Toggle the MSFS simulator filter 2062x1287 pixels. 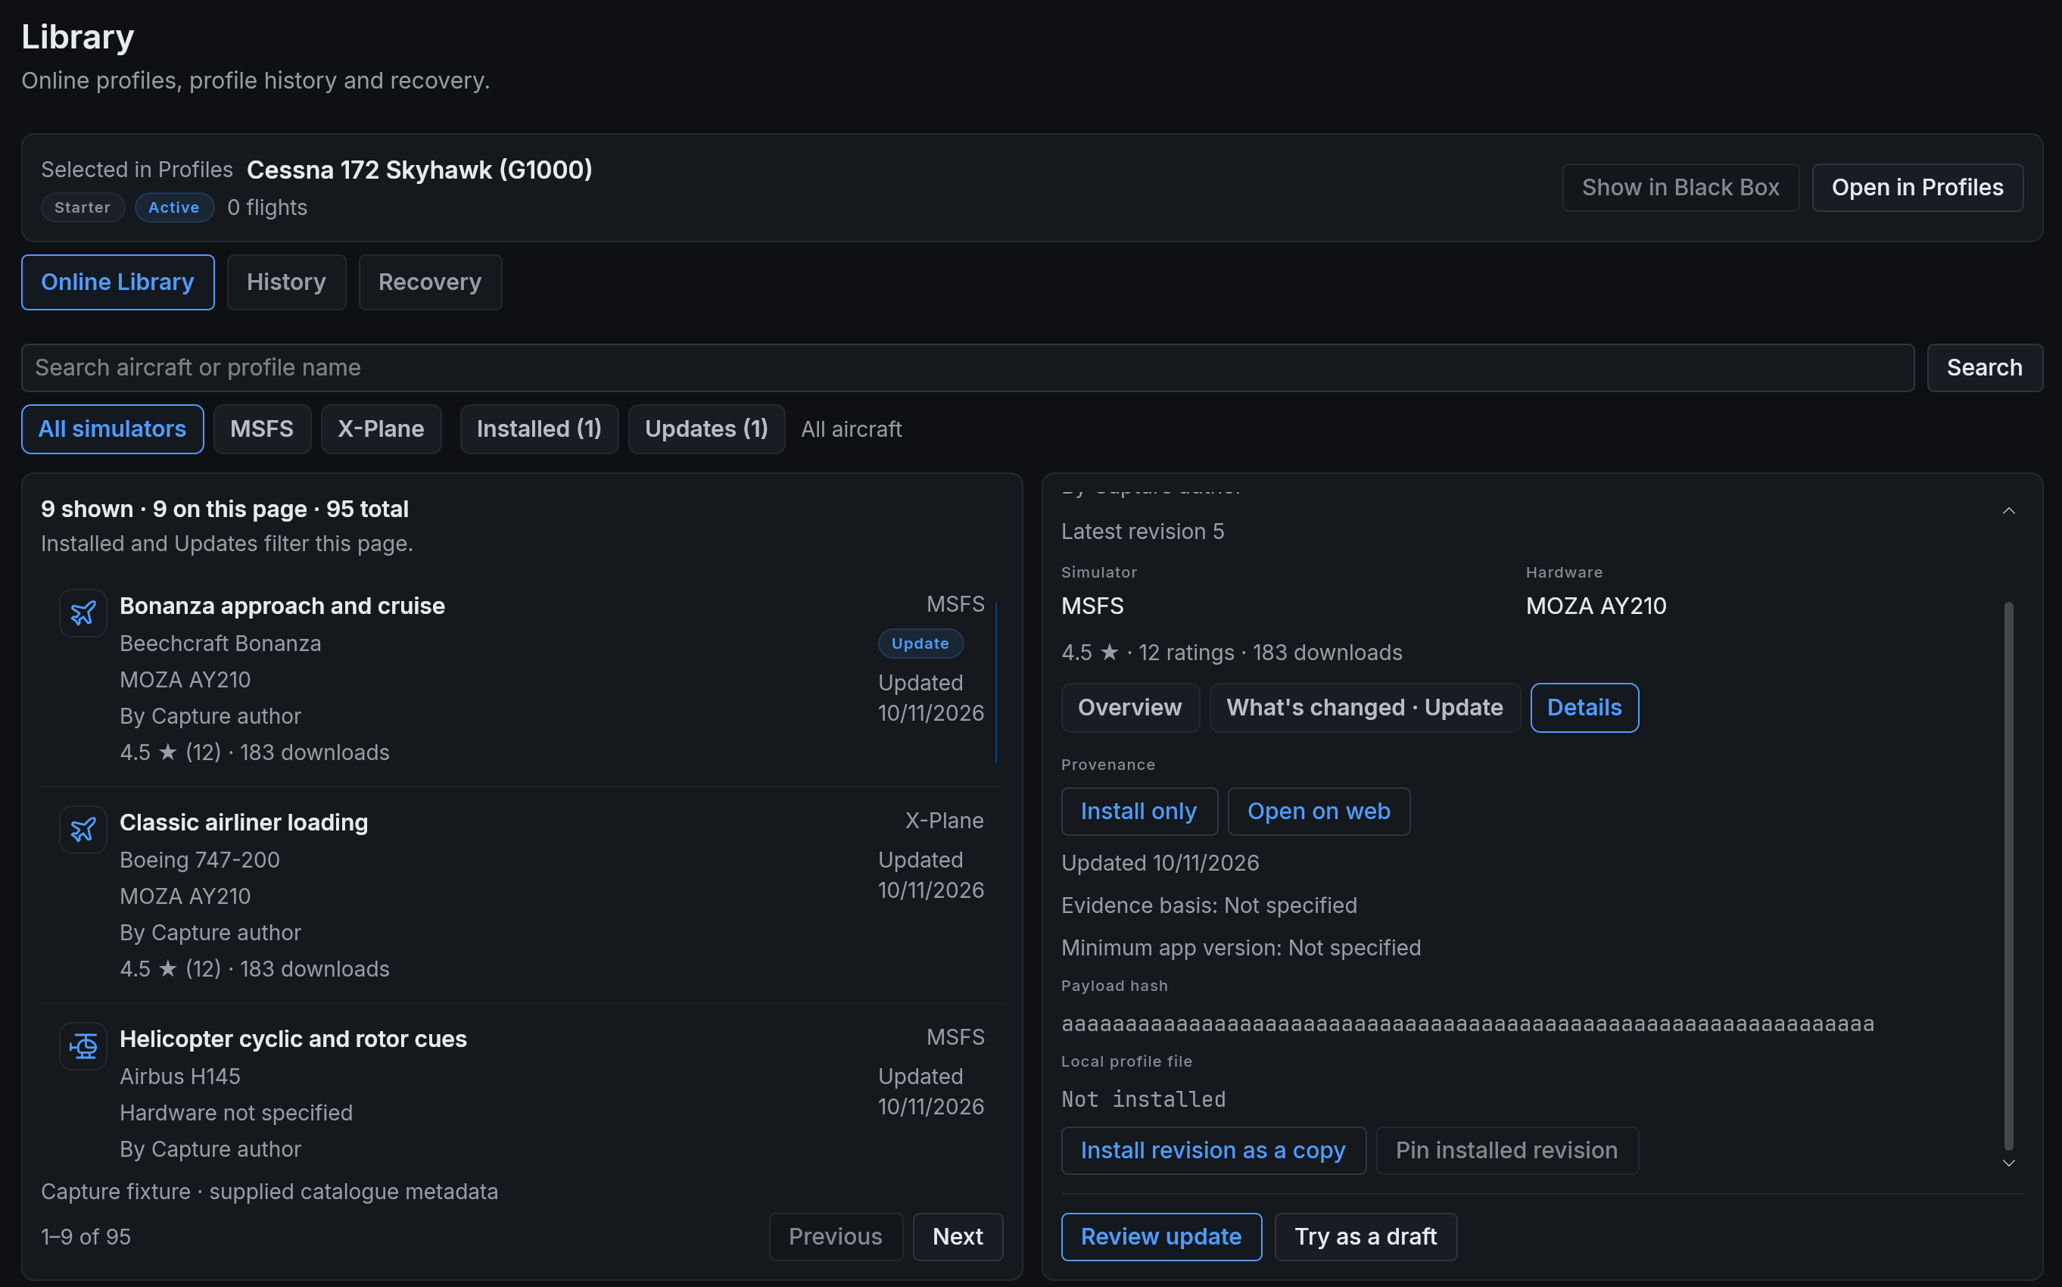pyautogui.click(x=262, y=429)
